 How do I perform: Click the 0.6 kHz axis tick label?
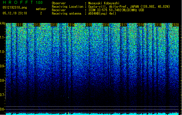(3, 109)
